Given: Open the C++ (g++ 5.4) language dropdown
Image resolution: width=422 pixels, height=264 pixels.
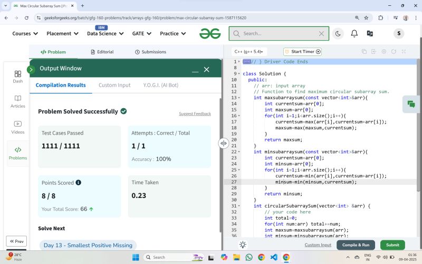Looking at the screenshot, I should [x=248, y=52].
